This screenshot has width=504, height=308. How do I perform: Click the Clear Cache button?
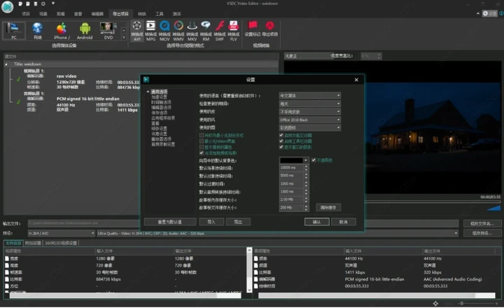(328, 208)
